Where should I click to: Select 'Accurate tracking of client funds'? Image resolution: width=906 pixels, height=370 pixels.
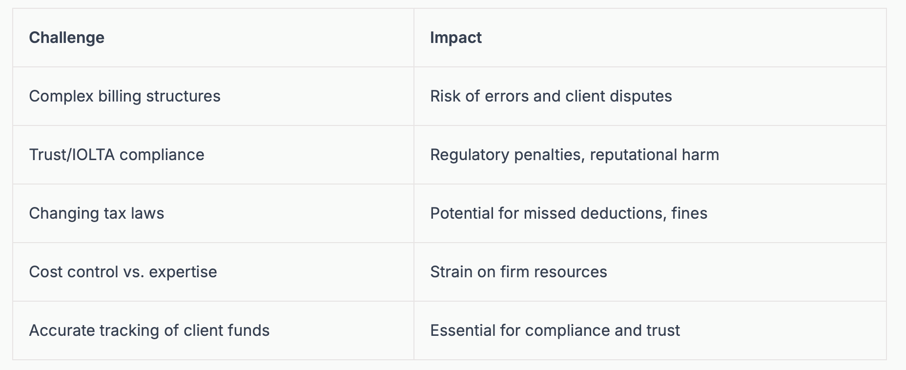click(149, 330)
